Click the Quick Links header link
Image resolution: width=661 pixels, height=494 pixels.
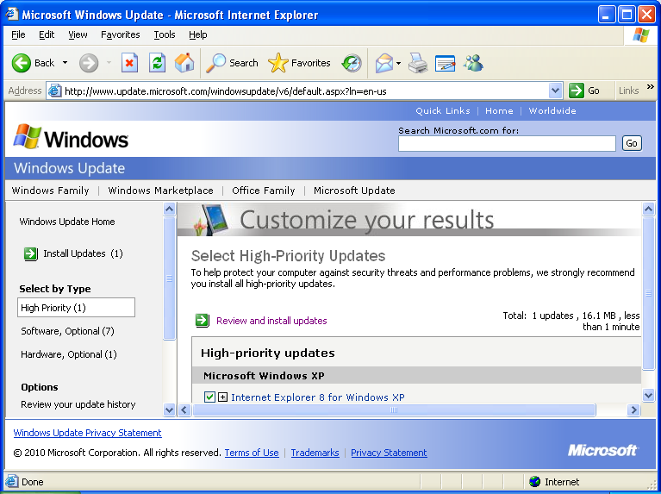click(x=443, y=110)
